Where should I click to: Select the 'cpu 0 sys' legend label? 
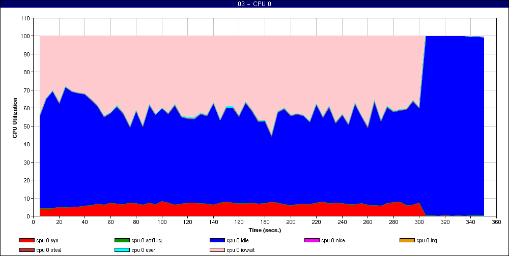(47, 240)
